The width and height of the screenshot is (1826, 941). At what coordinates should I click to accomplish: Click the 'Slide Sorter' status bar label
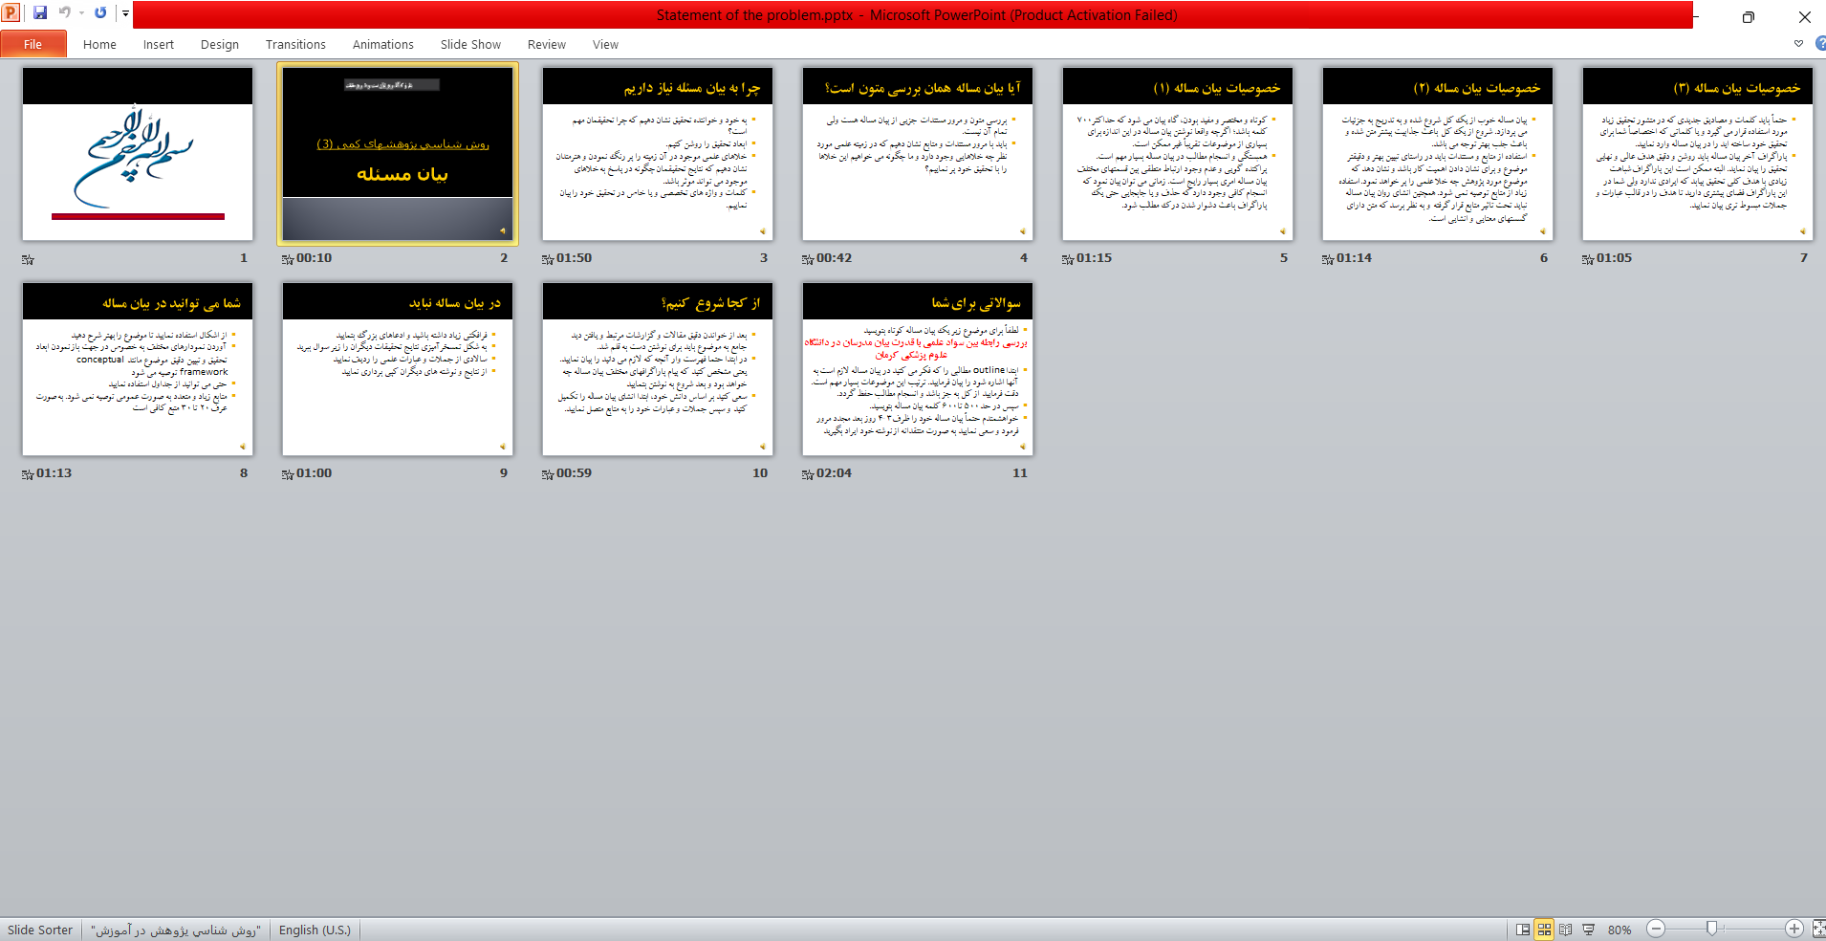click(40, 930)
